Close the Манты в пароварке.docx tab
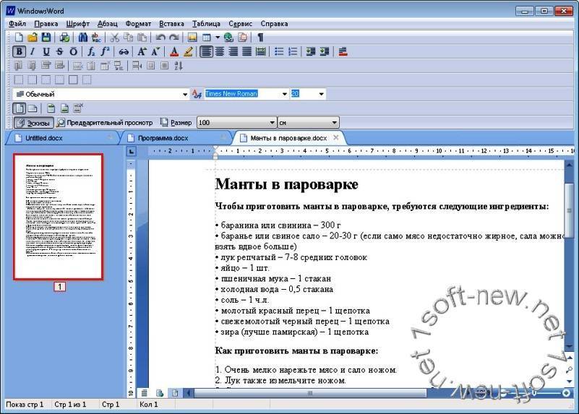The height and width of the screenshot is (414, 579). point(335,137)
